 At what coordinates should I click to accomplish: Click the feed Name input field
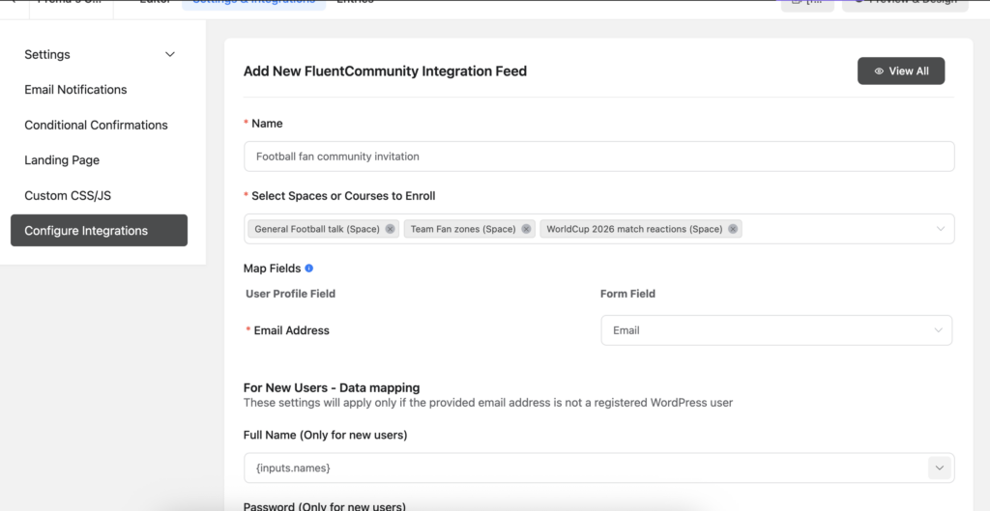coord(598,156)
